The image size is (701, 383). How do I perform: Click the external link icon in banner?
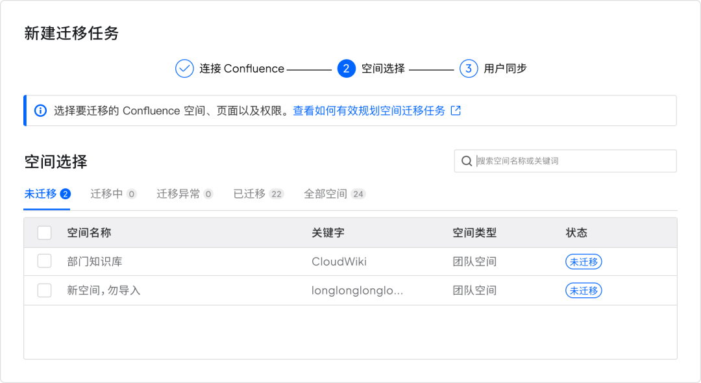click(x=456, y=110)
